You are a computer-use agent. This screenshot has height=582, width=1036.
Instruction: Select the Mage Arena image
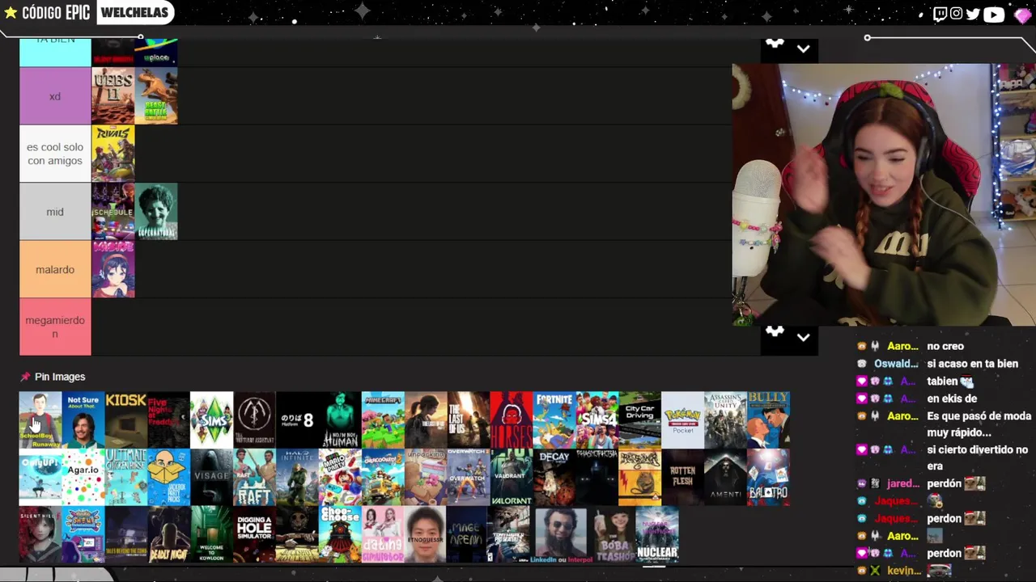pos(469,534)
